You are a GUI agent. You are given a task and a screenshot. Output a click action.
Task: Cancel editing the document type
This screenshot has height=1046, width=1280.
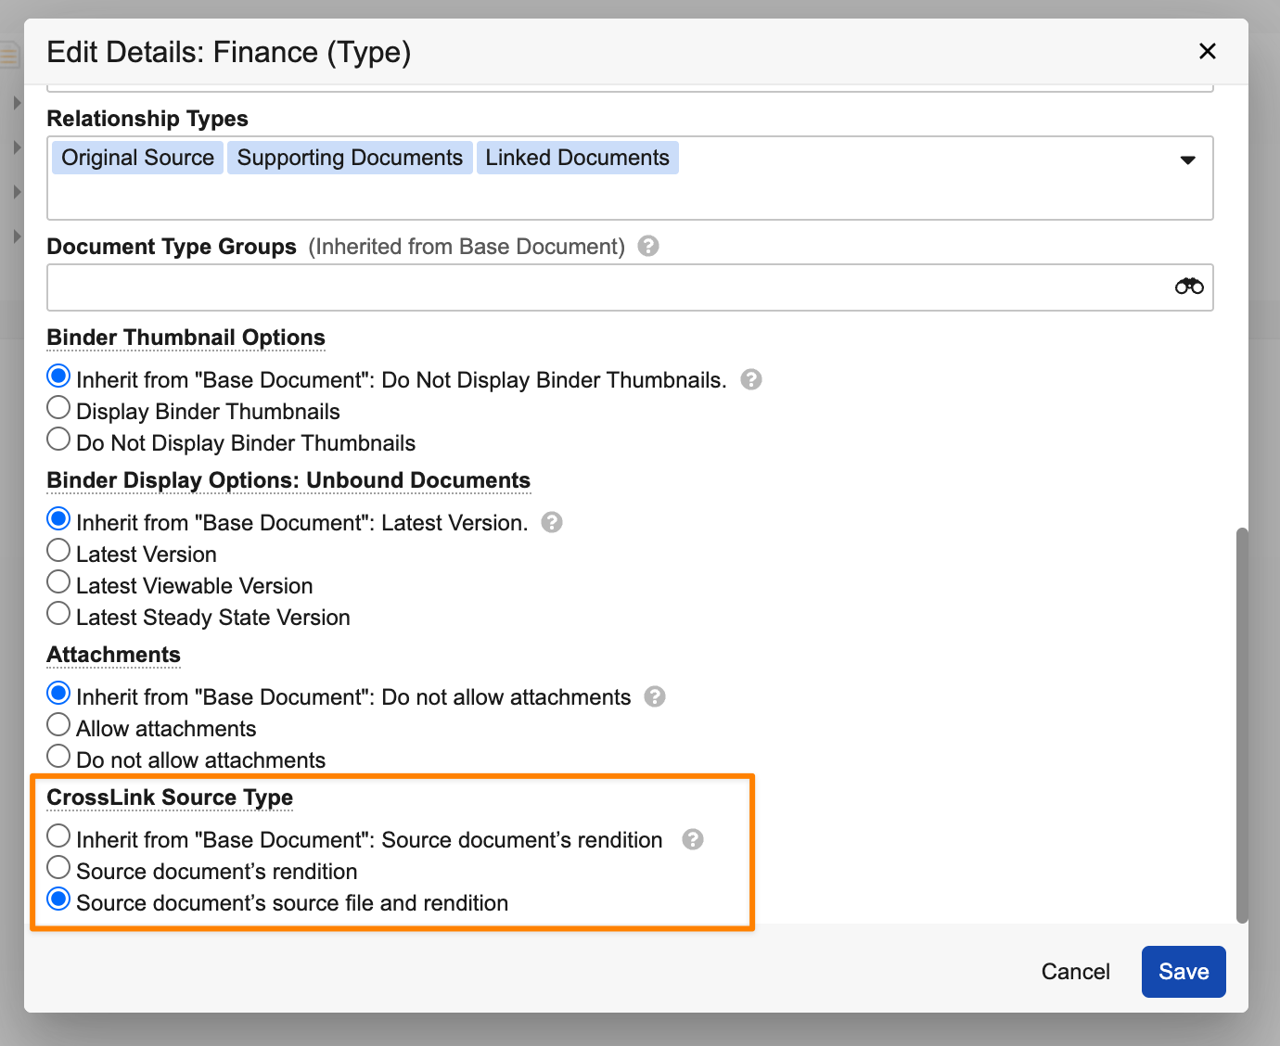click(x=1075, y=972)
